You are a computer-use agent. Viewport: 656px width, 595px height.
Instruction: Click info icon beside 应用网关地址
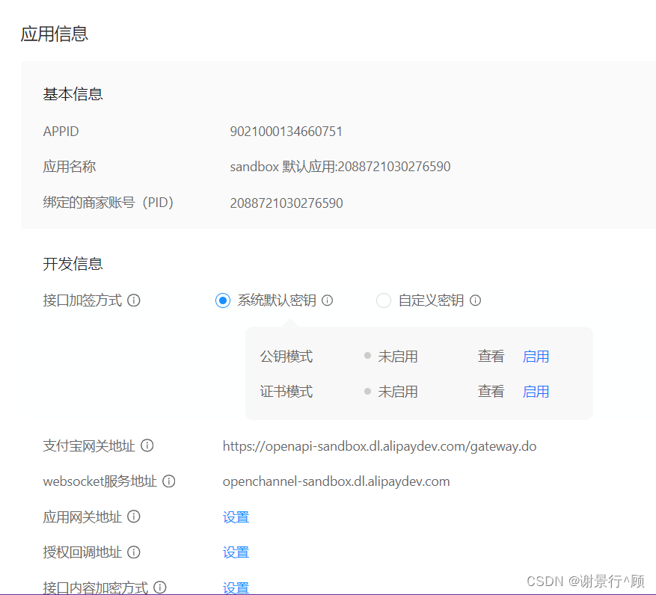(133, 517)
